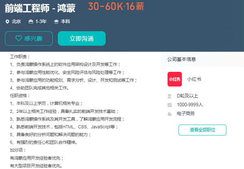Click the 任职资格 heading
Image resolution: width=244 pixels, height=169 pixels.
click(x=19, y=95)
